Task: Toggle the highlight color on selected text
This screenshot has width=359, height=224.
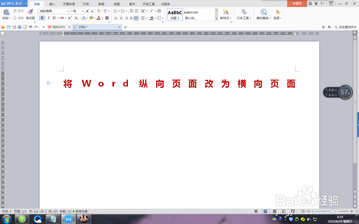Action: coord(92,18)
